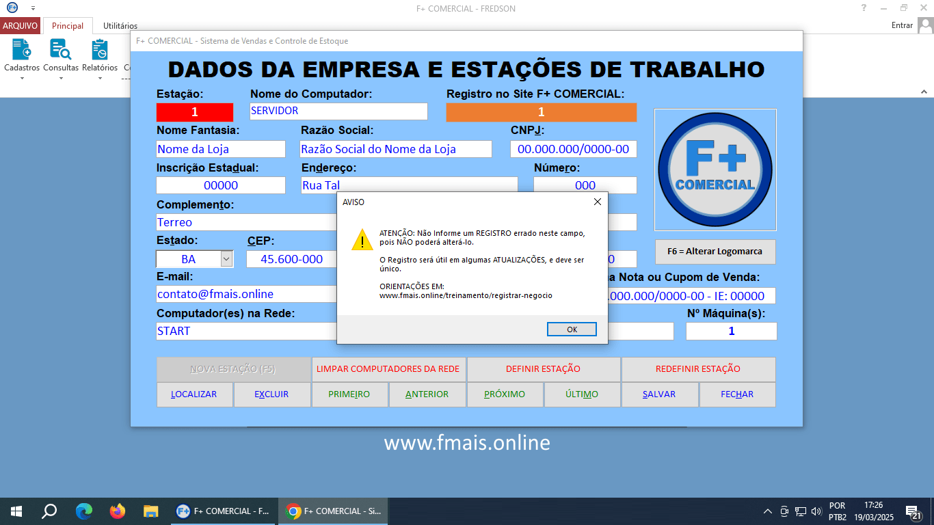Go to PRIMEIRO record
934x525 pixels.
click(349, 394)
